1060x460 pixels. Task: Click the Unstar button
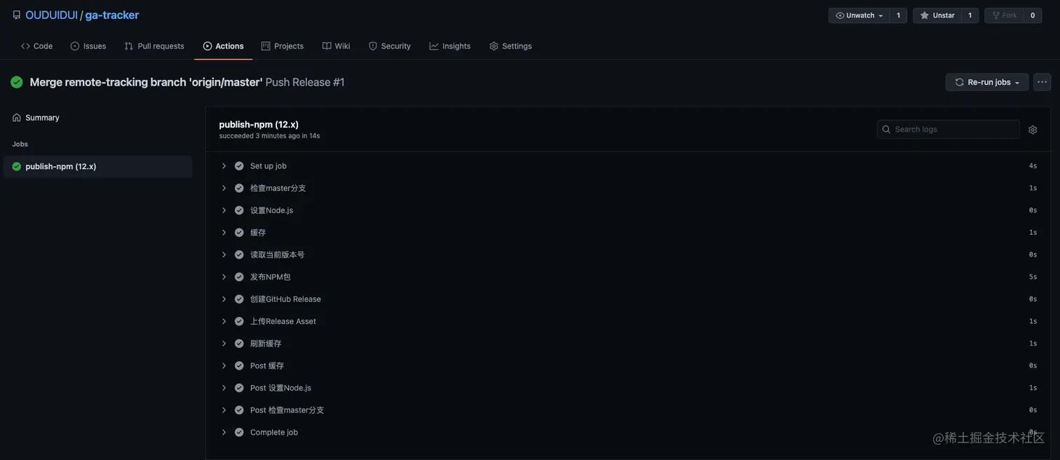tap(937, 15)
